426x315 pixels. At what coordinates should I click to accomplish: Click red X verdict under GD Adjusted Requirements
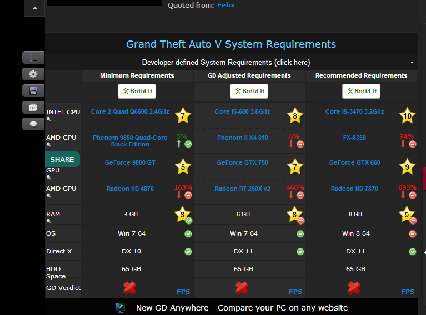pos(242,288)
